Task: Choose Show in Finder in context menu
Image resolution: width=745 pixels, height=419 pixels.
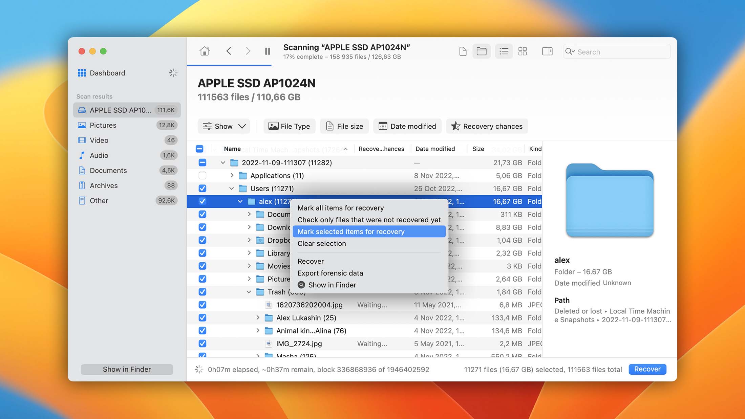Action: (x=369, y=285)
